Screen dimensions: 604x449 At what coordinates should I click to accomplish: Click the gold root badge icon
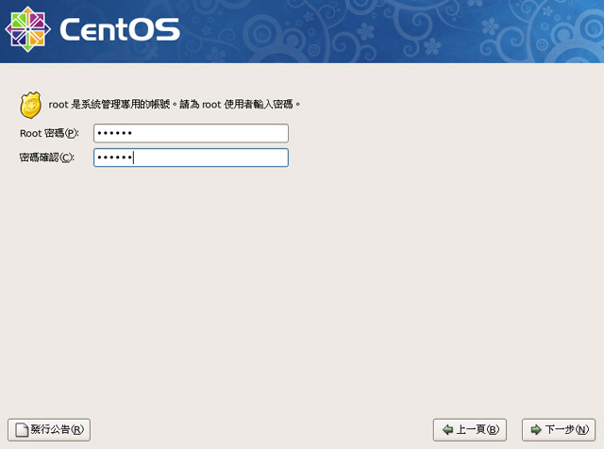pos(30,105)
